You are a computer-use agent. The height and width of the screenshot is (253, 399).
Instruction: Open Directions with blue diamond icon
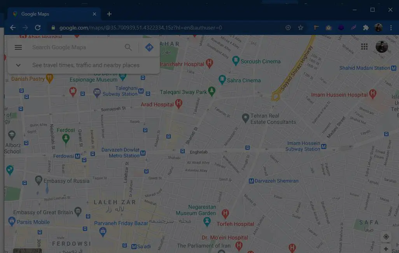149,47
